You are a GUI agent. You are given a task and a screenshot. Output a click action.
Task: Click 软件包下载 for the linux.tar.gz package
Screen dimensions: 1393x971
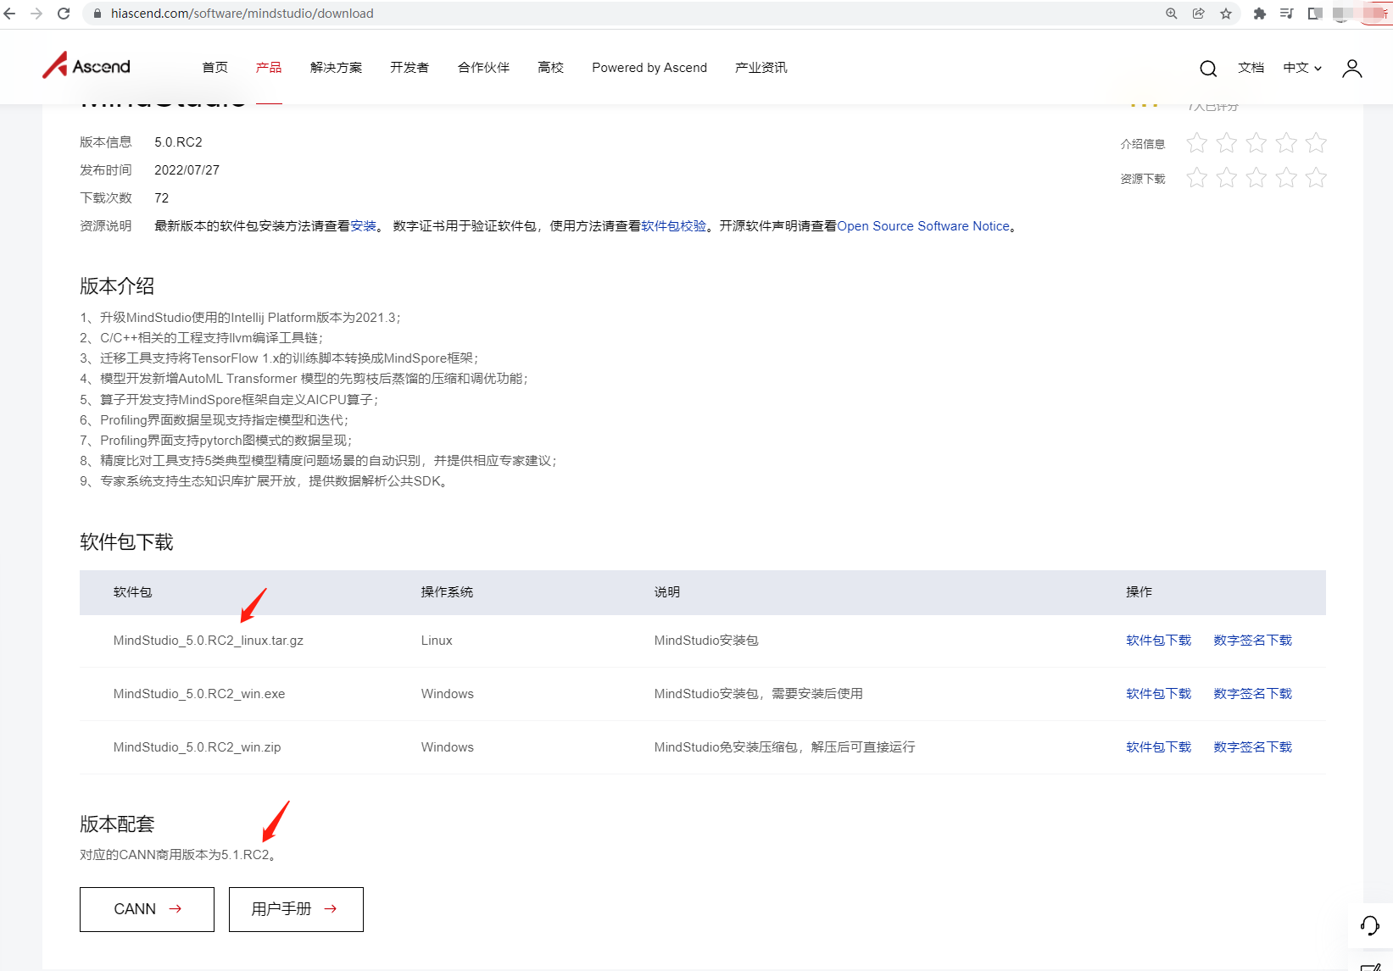pyautogui.click(x=1159, y=641)
